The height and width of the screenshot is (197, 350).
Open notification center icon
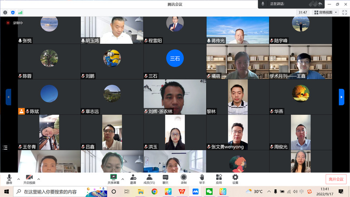point(341,192)
